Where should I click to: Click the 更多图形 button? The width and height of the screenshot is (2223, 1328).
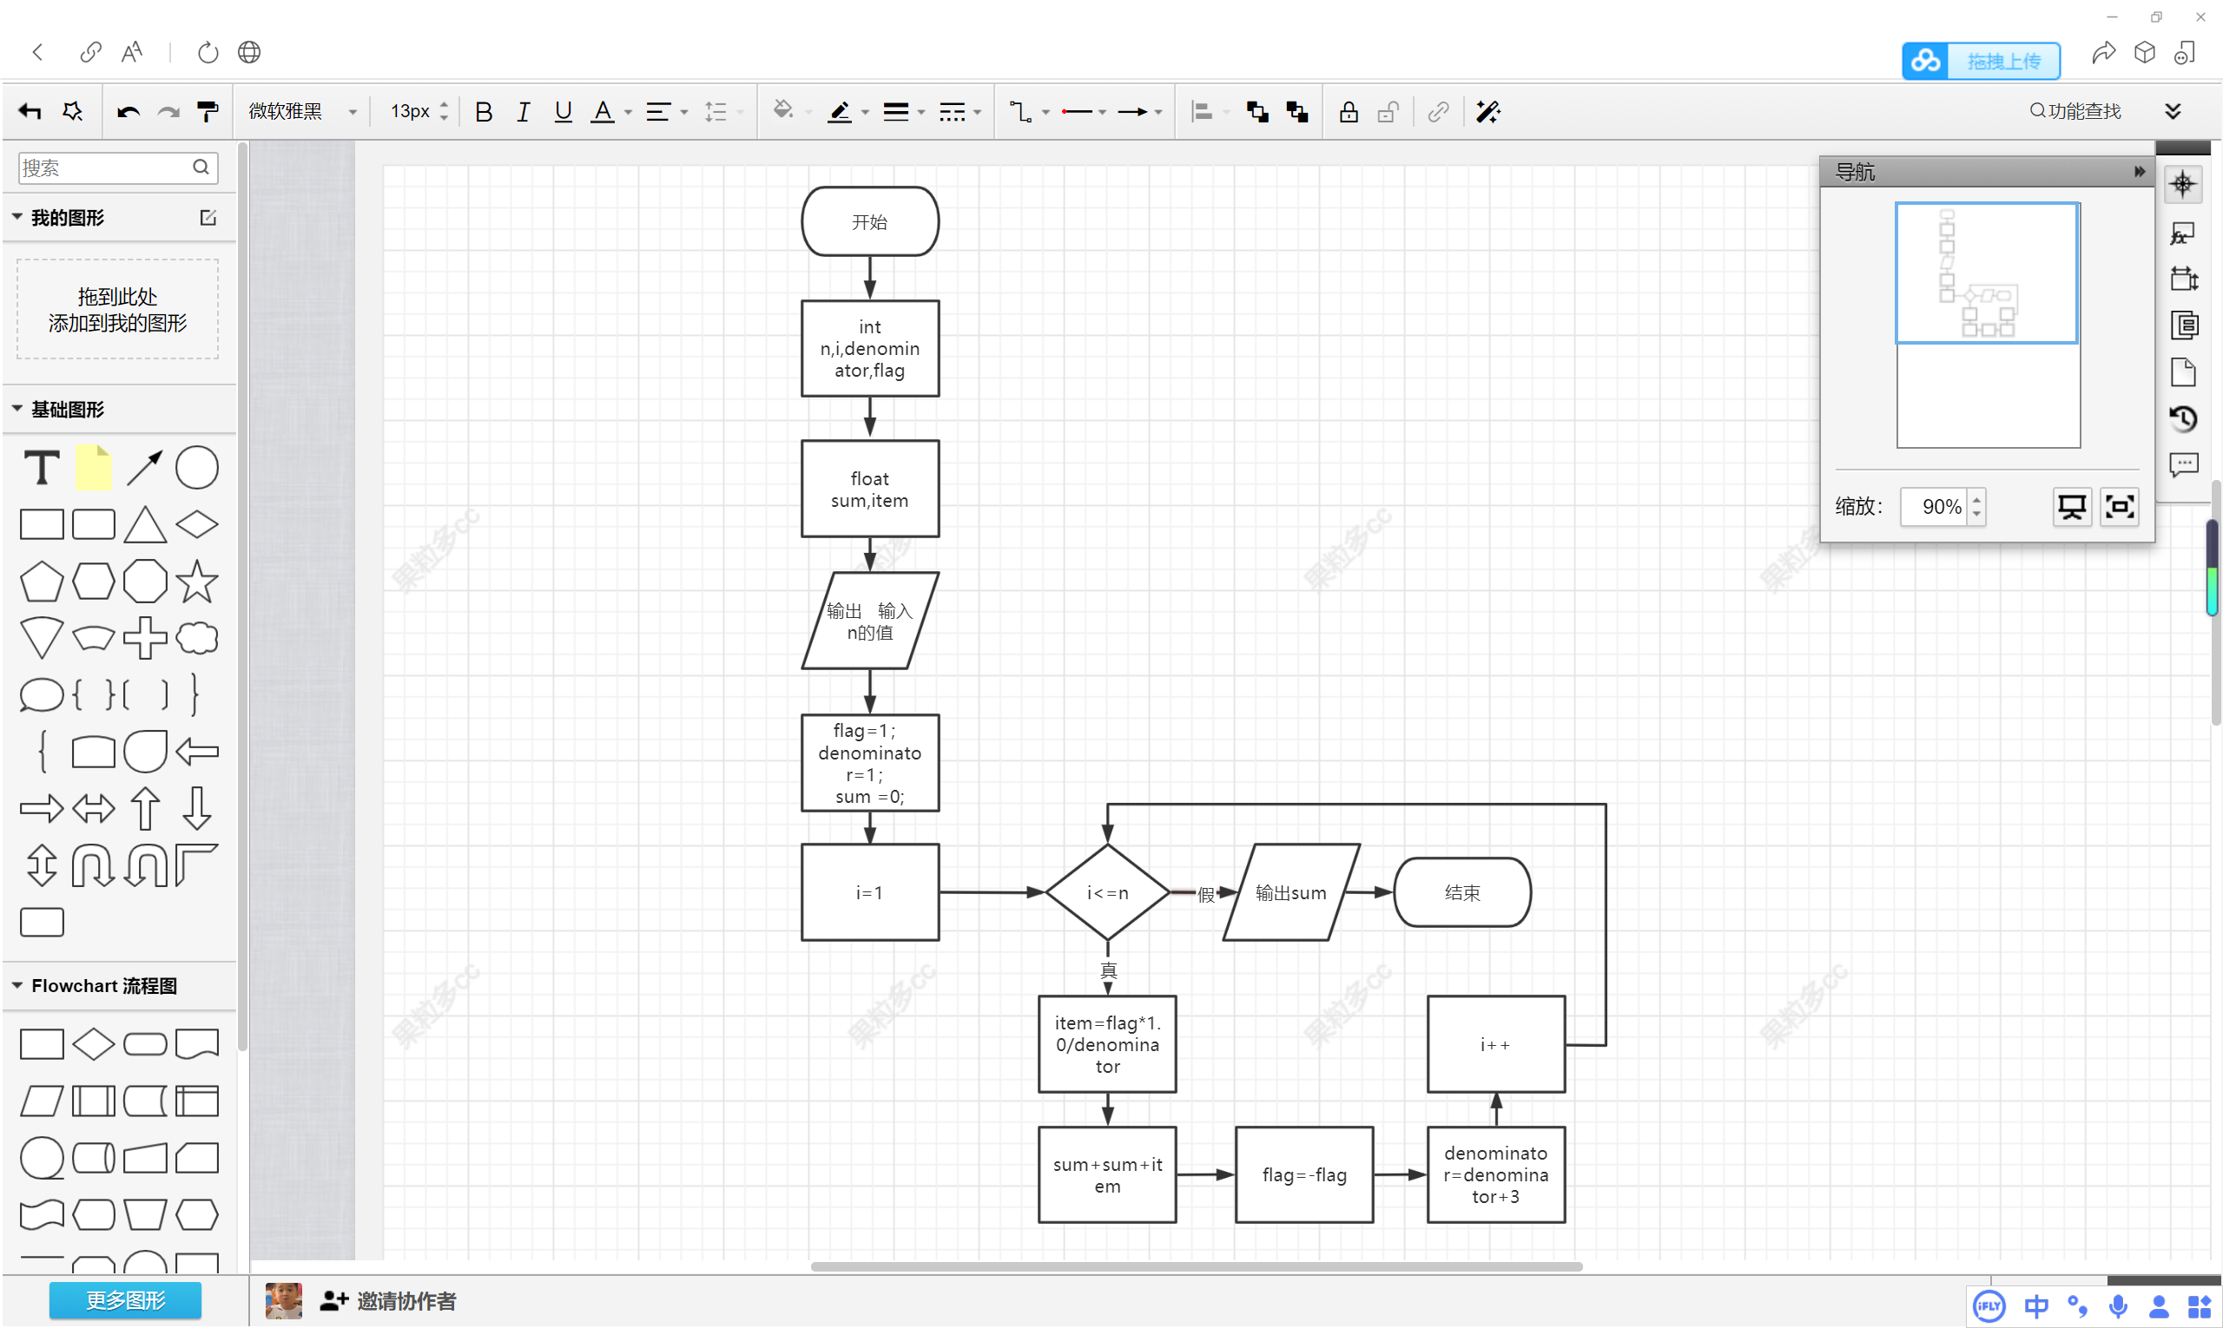point(124,1300)
